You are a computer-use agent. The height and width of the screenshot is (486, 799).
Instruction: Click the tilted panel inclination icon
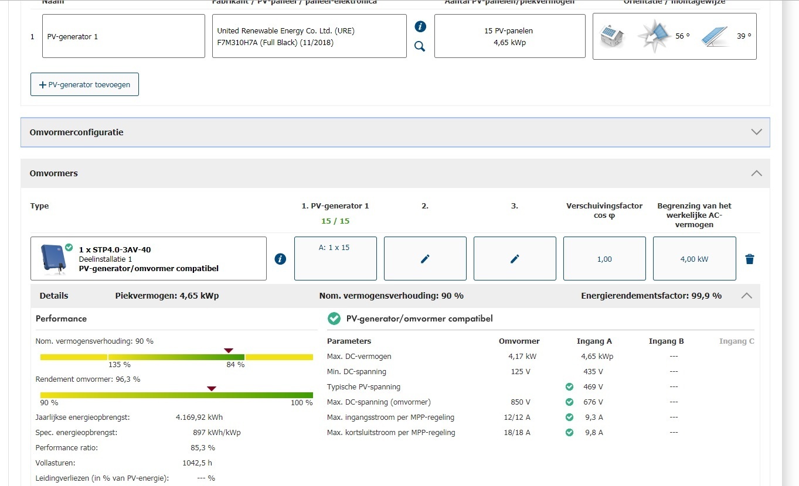(714, 36)
